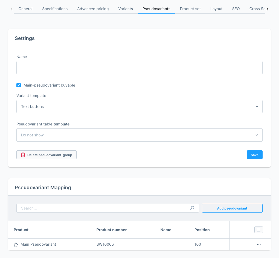Screen dimensions: 279x258
Task: Click the Product number column header
Action: [123, 230]
